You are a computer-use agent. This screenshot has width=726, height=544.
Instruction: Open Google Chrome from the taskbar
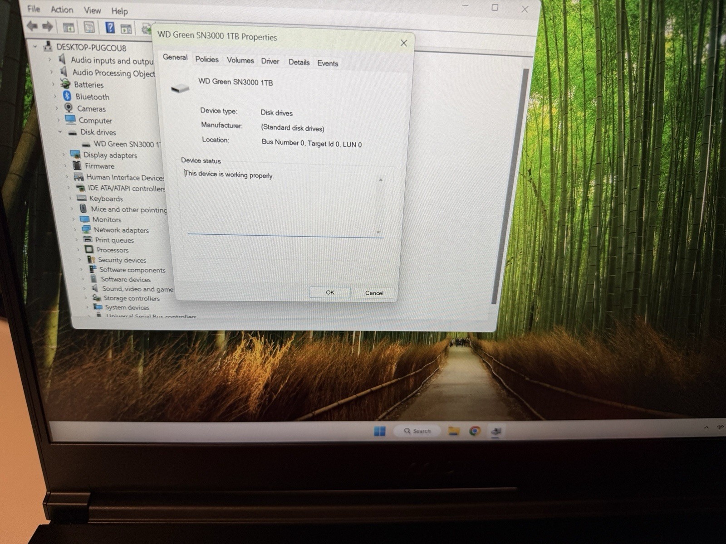click(x=475, y=431)
